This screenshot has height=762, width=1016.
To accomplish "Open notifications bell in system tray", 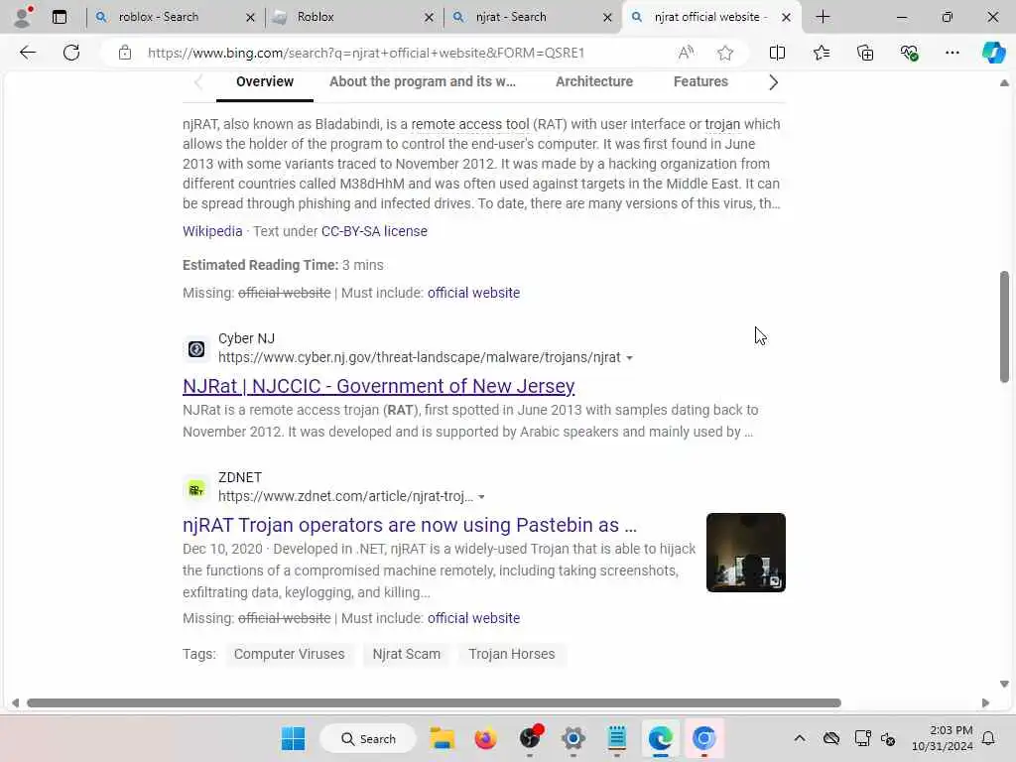I will click(989, 738).
